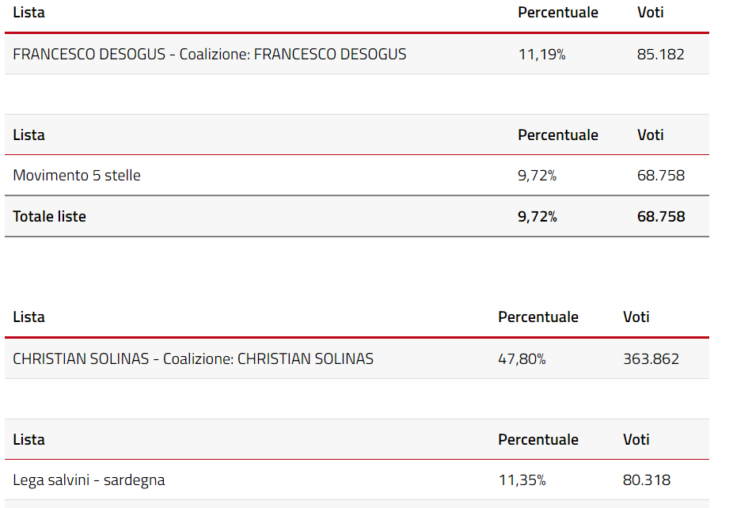Click the Movimento 5 stelle list row
The width and height of the screenshot is (733, 508).
pyautogui.click(x=357, y=175)
